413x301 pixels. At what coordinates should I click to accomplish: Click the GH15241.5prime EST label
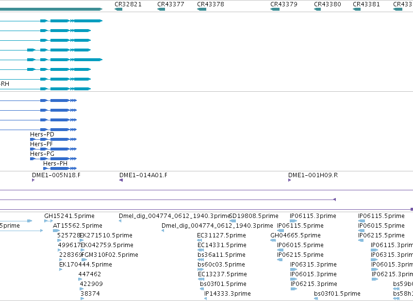click(x=69, y=216)
